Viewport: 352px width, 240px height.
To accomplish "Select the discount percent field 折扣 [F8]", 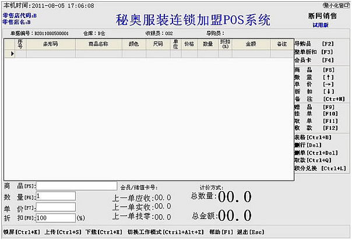I will (x=55, y=218).
